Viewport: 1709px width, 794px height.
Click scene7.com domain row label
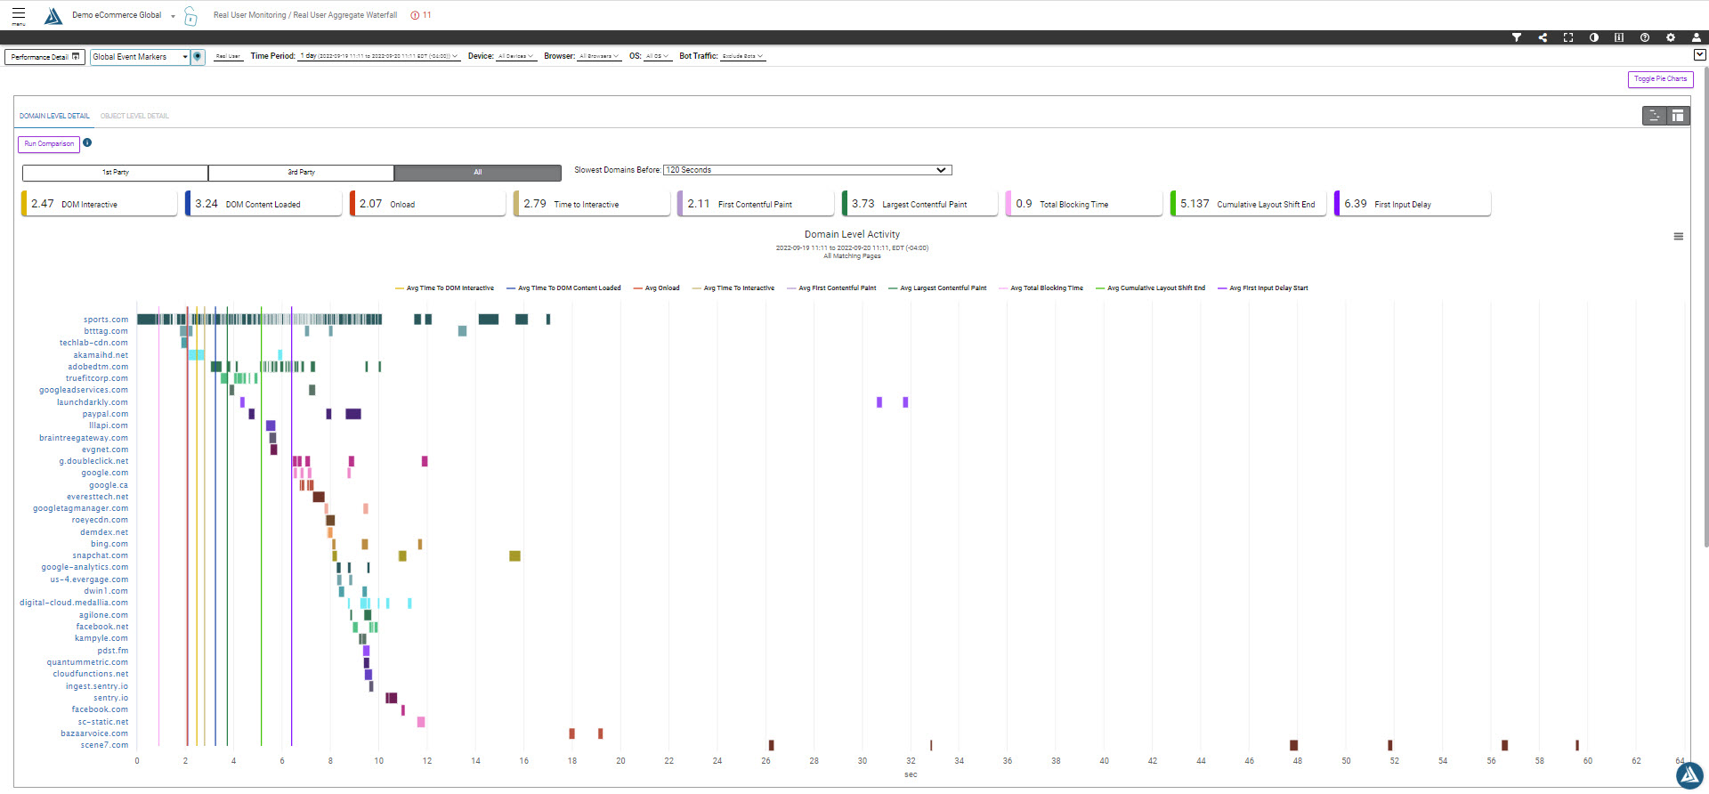104,745
